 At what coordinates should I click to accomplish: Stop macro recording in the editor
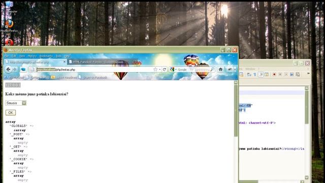[x=280, y=74]
